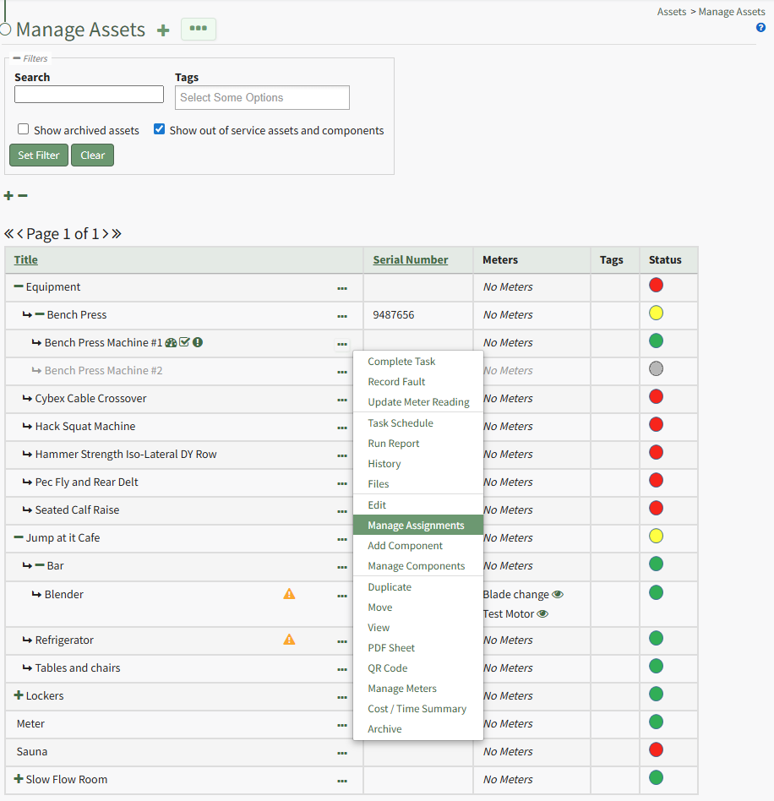Open the Tags Select Some Options dropdown
This screenshot has height=801, width=774.
pyautogui.click(x=262, y=98)
